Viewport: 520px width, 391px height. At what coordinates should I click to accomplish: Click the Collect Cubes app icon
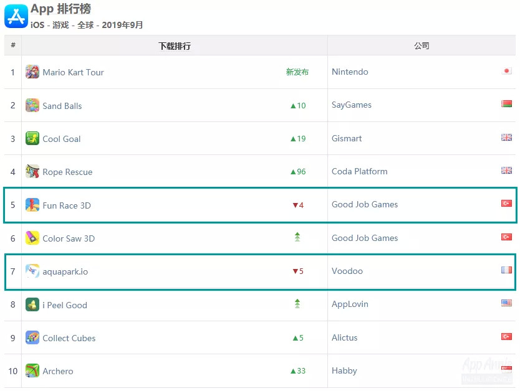pos(32,338)
